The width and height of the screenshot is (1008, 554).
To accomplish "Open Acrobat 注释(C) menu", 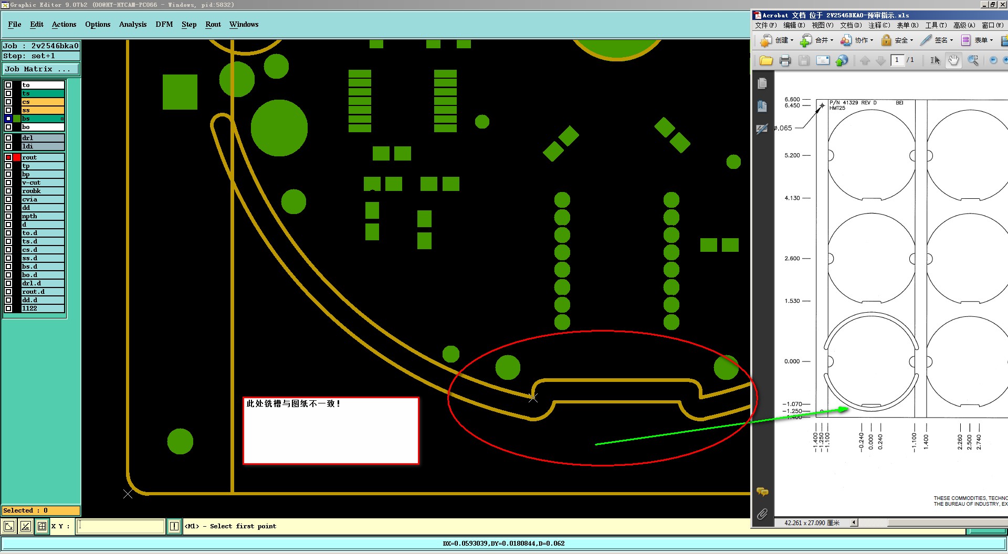I will pos(879,25).
